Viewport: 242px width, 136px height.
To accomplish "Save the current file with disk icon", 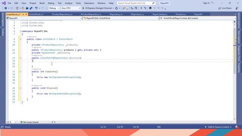I will click(x=27, y=8).
